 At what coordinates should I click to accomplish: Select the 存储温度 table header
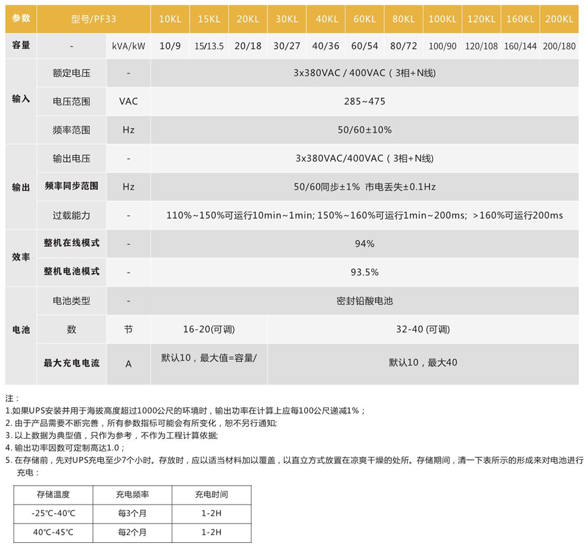pos(53,494)
